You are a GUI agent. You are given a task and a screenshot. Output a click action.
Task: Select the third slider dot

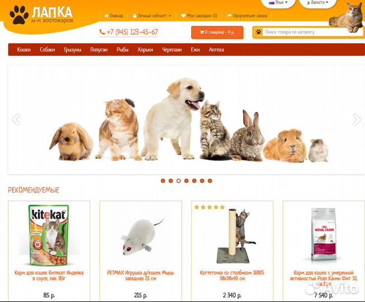coord(178,181)
